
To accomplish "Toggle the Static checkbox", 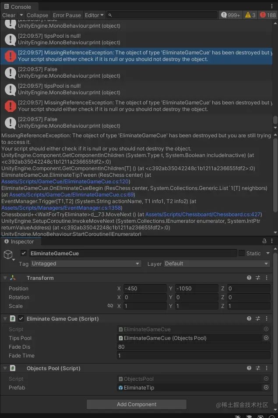I will click(x=242, y=253).
